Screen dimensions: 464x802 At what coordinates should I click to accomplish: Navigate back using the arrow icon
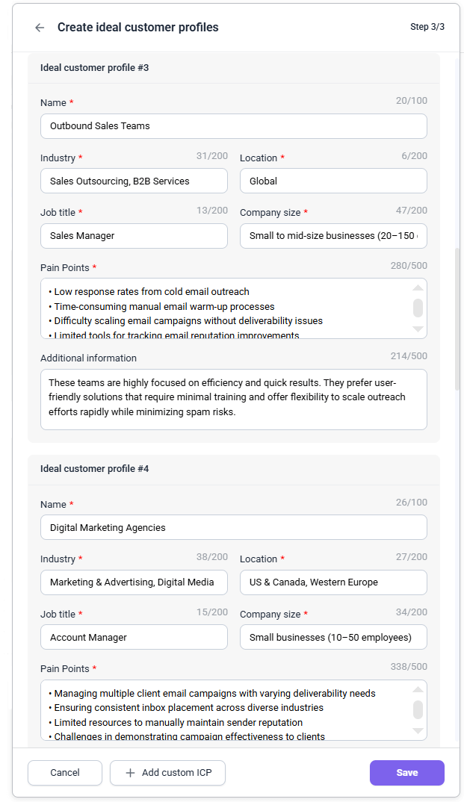tap(39, 27)
